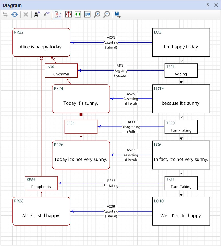
Task: Select the TR21 Adding transition node
Action: coord(181,70)
